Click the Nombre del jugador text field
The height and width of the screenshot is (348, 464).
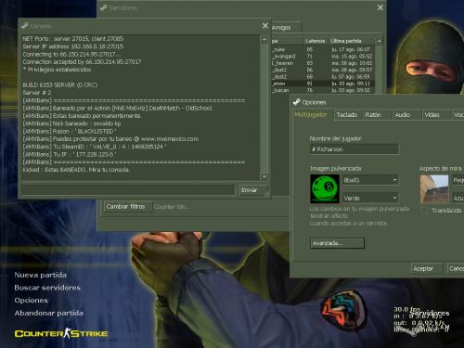click(354, 149)
